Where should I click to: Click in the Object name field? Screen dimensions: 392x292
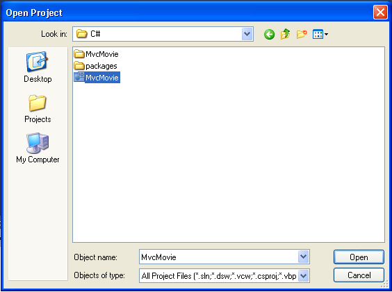(x=219, y=257)
